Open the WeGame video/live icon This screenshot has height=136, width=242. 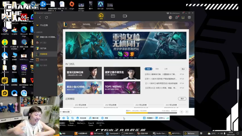125,16
